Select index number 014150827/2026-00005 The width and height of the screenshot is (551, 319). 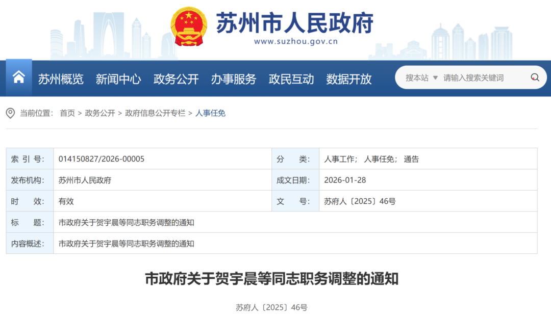click(x=101, y=159)
